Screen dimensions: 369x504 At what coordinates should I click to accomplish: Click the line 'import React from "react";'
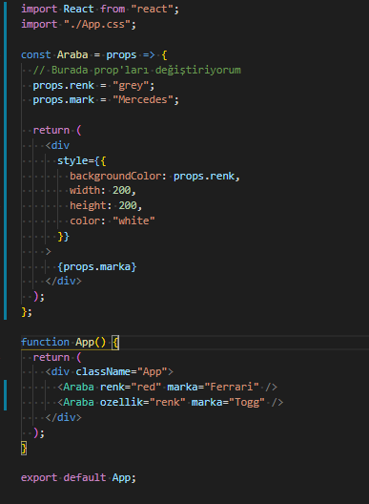pyautogui.click(x=100, y=9)
